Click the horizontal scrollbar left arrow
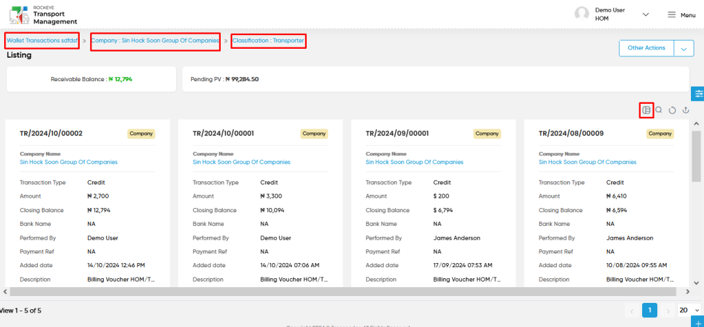This screenshot has height=327, width=704. point(5,291)
